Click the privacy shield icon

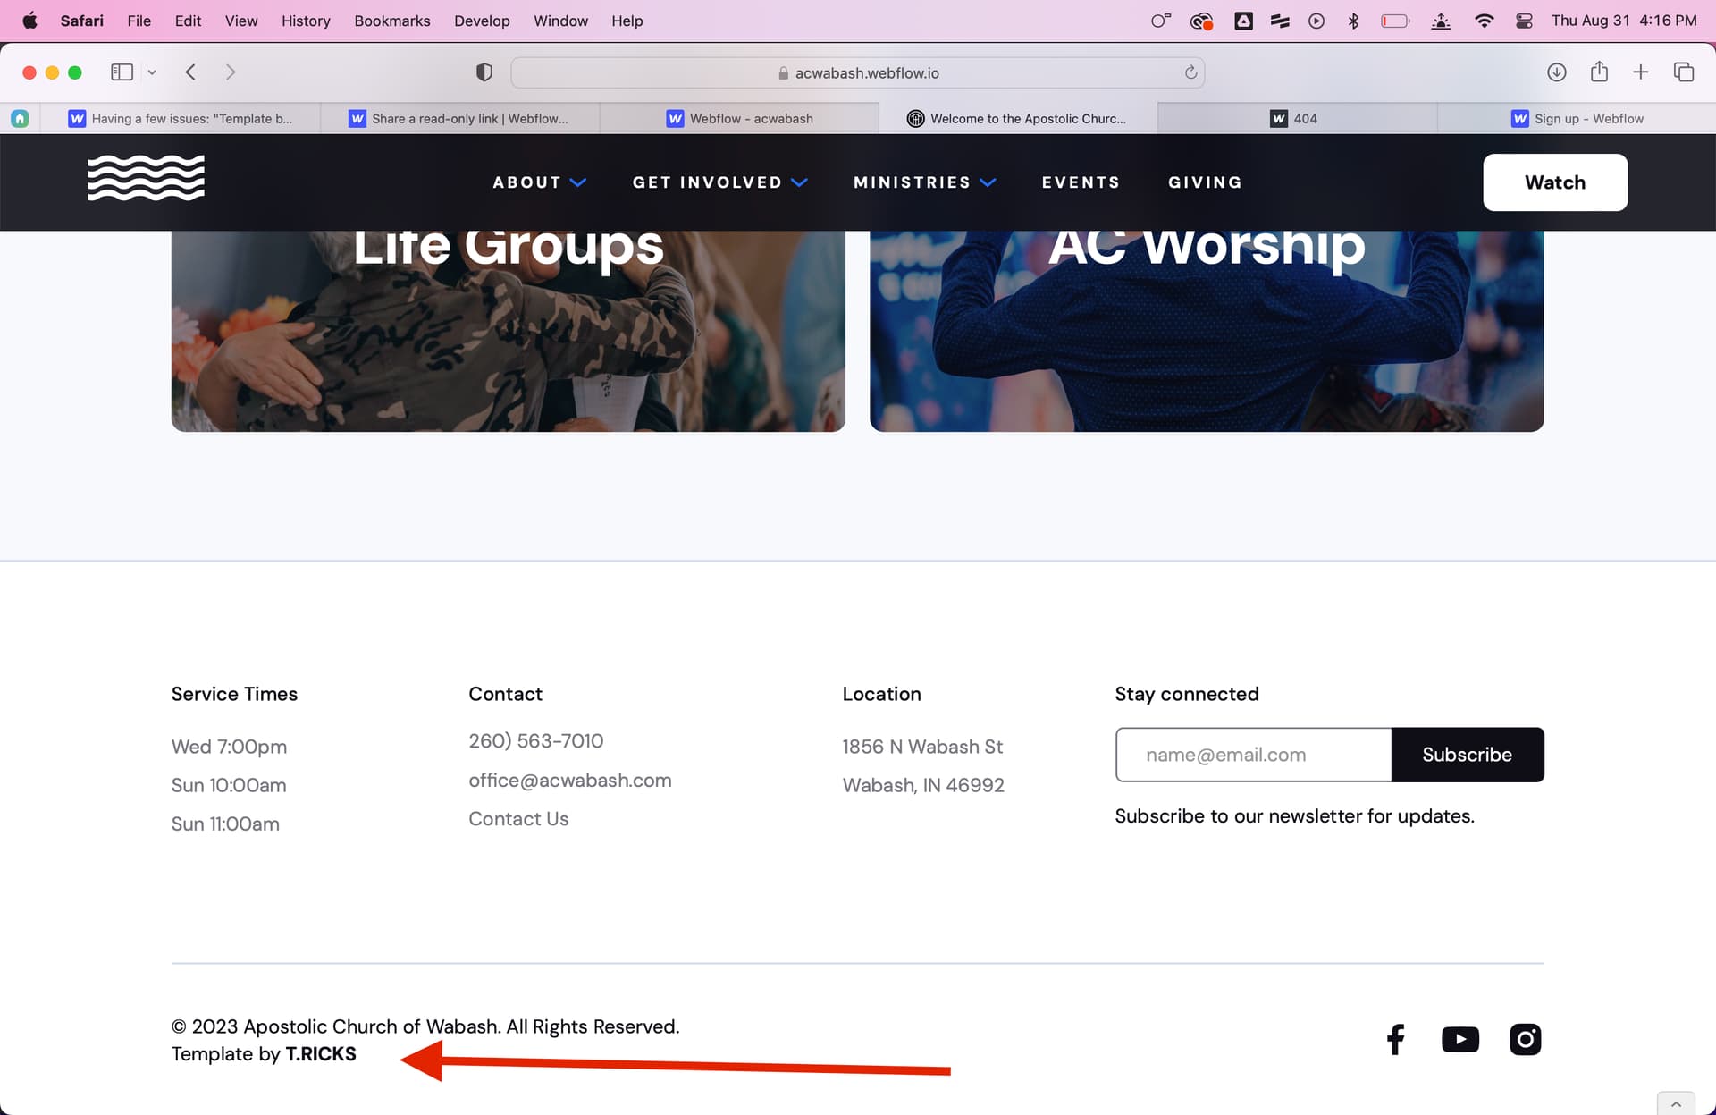484,72
